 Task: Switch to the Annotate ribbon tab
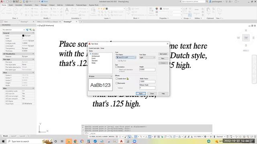18,5
